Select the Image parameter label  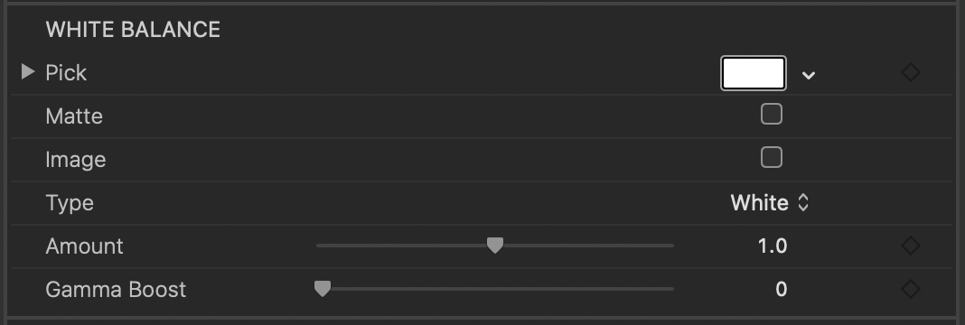coord(76,160)
